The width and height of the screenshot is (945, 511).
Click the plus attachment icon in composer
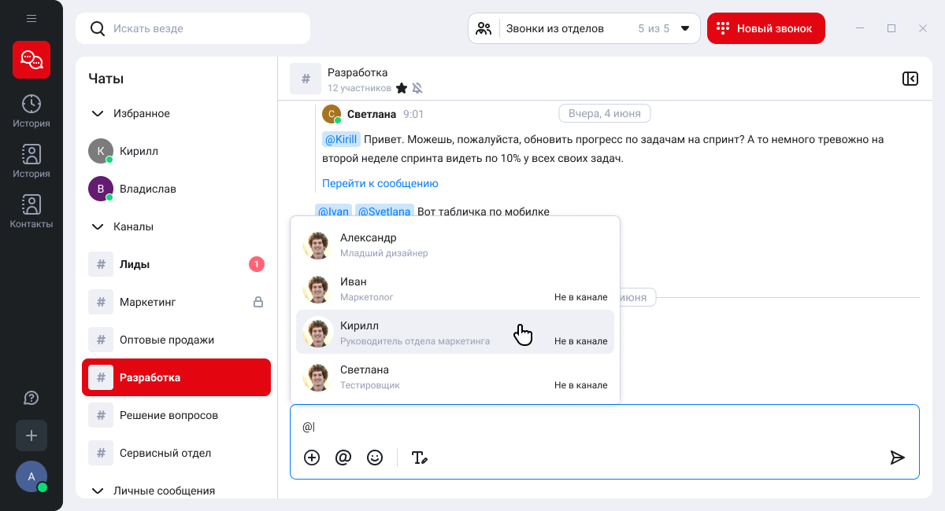(312, 458)
